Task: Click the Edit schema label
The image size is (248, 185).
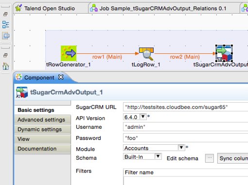Action: point(182,158)
